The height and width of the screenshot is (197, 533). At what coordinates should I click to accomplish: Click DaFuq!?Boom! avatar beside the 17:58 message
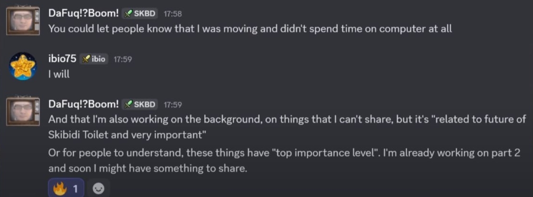point(22,20)
